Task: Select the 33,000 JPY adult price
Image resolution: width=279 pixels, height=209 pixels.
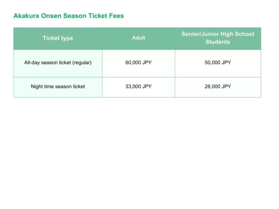Action: 138,86
